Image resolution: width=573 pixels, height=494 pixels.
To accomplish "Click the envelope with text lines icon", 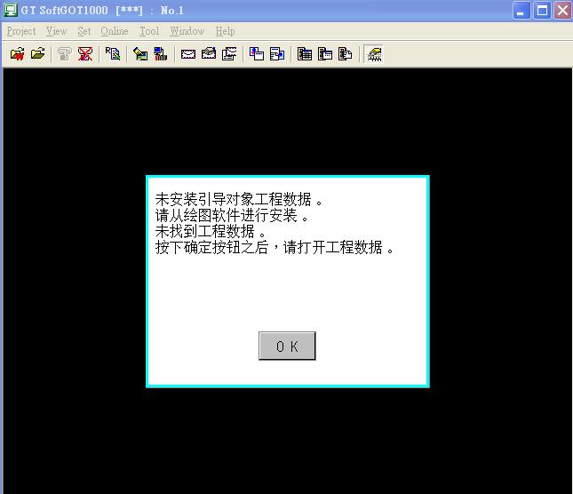I will pyautogui.click(x=229, y=54).
